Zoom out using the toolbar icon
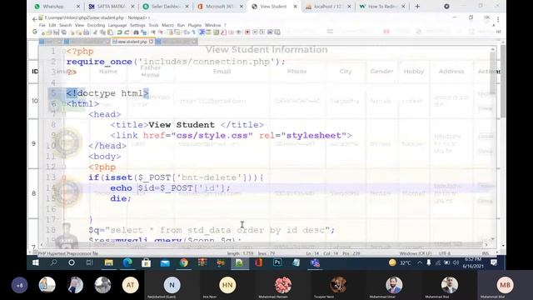The image size is (533, 300). [161, 32]
